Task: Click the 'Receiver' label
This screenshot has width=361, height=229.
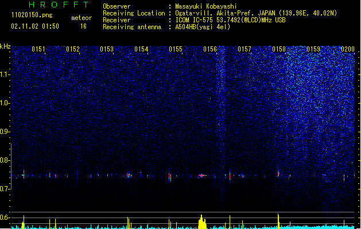Action: [117, 20]
